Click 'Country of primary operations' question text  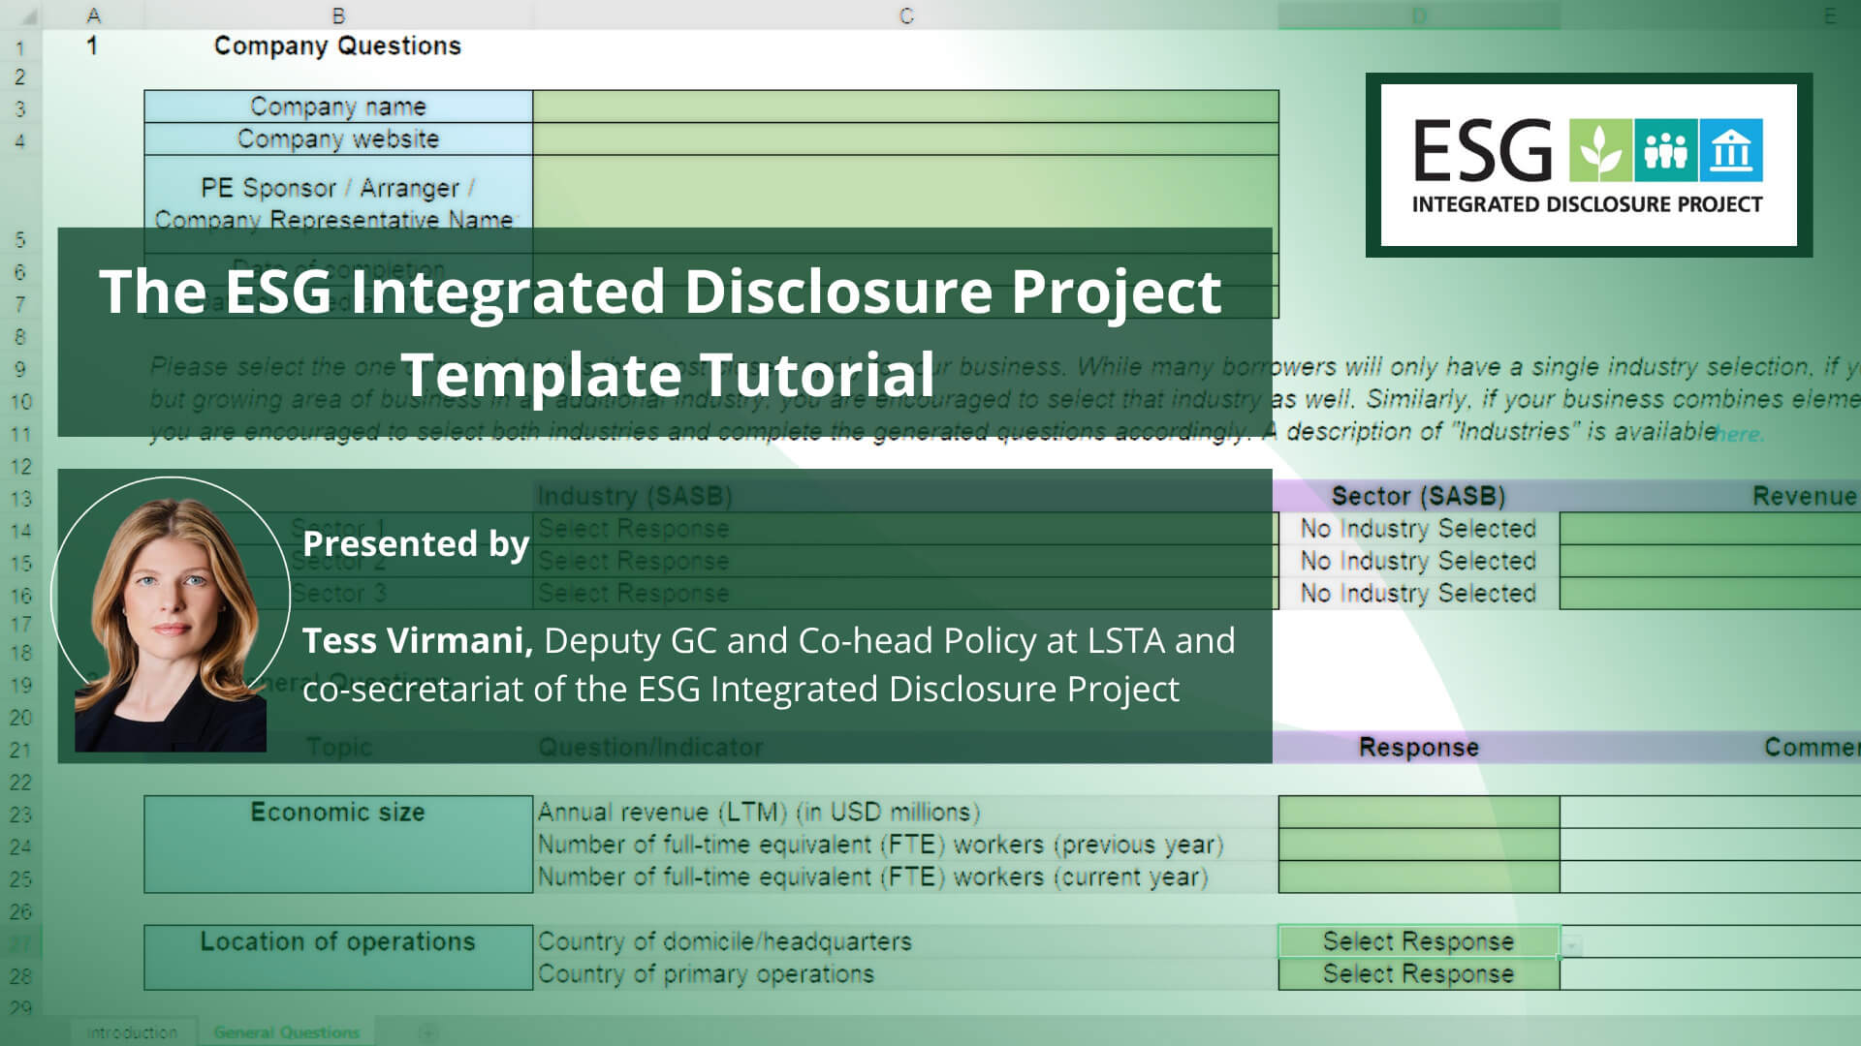(706, 973)
